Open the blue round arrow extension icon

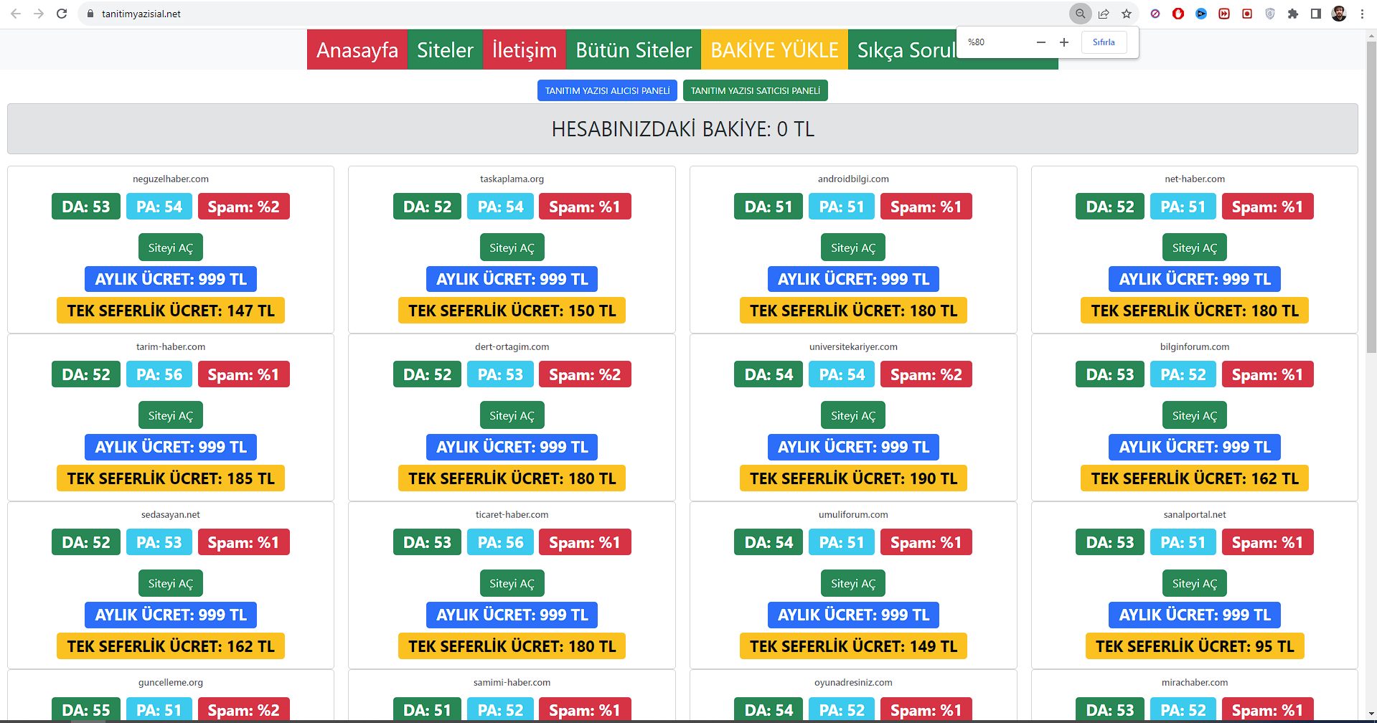tap(1201, 14)
